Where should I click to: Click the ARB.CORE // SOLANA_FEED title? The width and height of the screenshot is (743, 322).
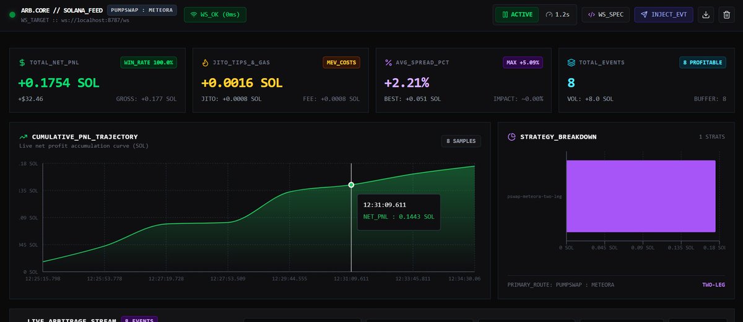[x=62, y=11]
